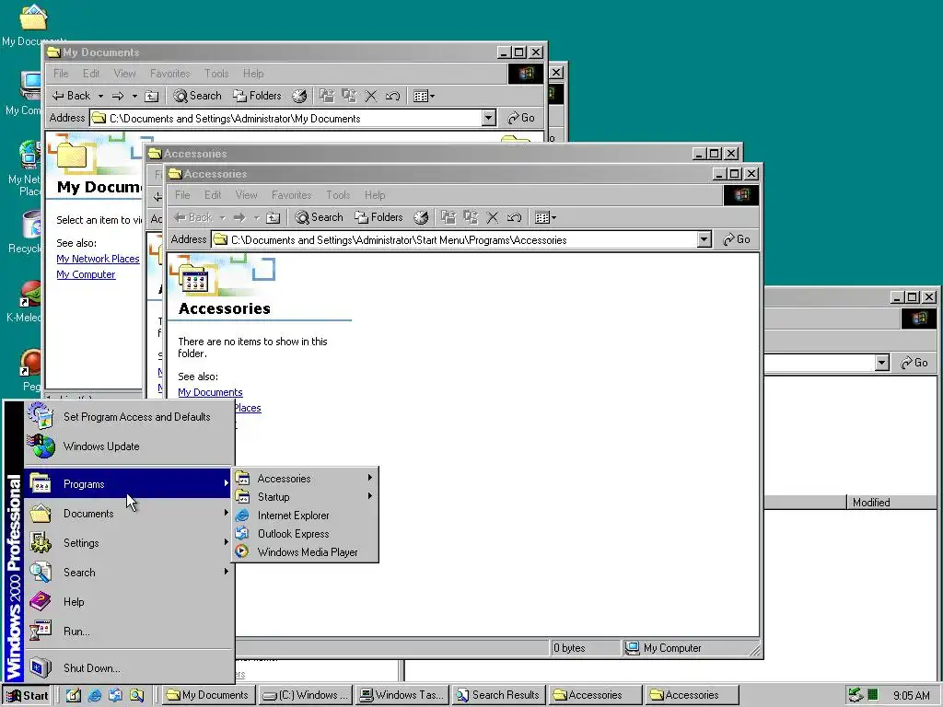
Task: Open Set Program Access and Defaults
Action: pos(128,417)
